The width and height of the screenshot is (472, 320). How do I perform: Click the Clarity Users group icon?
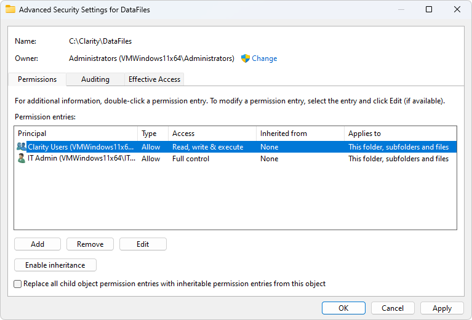[x=21, y=146]
